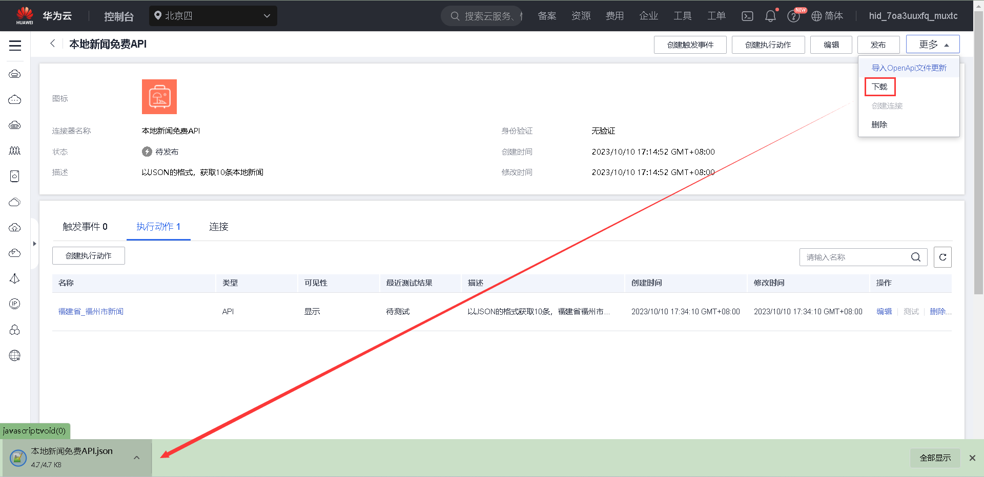Screen dimensions: 984x477
Task: Click the wave-shaped sidebar icon
Action: pos(15,151)
